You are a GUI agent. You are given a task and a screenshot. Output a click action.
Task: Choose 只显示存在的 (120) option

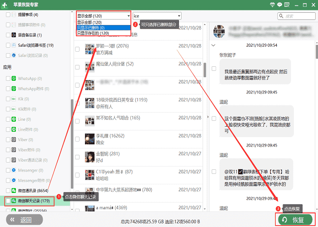pyautogui.click(x=104, y=33)
